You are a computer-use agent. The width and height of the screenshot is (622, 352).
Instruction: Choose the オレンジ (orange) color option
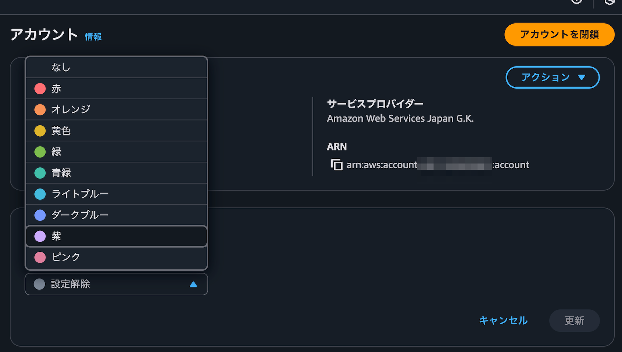coord(116,109)
